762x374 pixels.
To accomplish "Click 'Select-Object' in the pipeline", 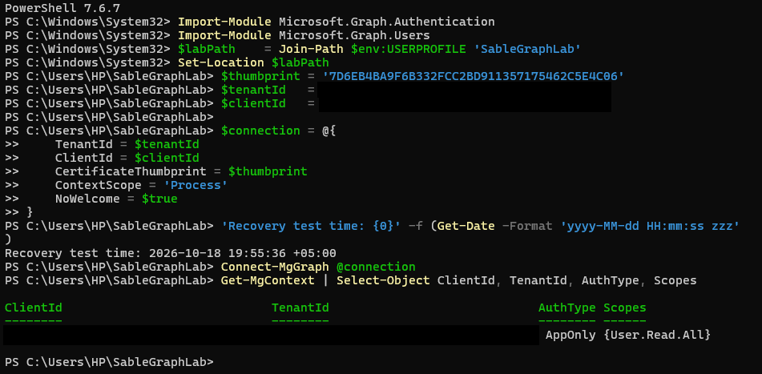I will pyautogui.click(x=384, y=280).
